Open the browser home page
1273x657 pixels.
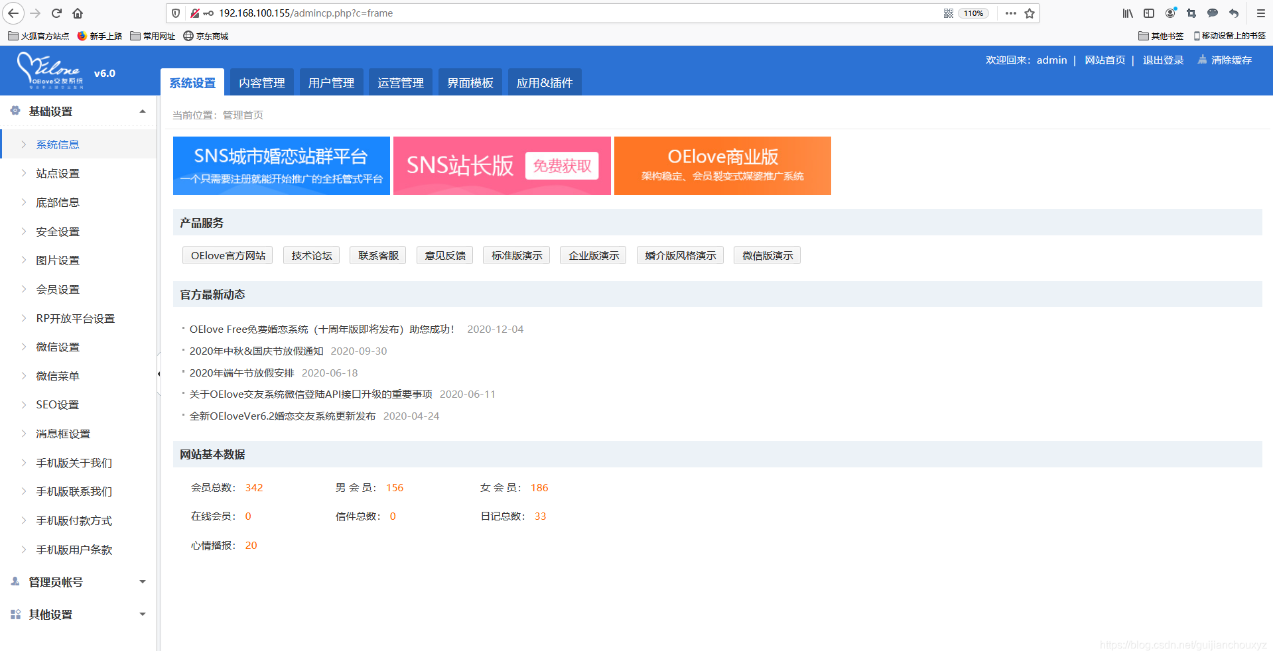point(78,13)
